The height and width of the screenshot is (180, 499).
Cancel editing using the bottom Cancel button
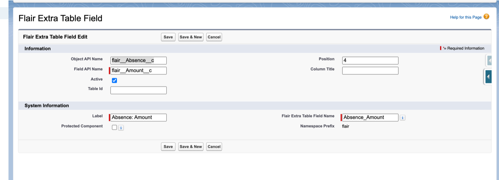(214, 147)
